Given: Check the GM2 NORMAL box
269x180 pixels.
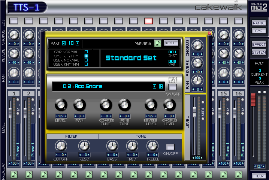Looking at the screenshot, I should [x=86, y=52].
